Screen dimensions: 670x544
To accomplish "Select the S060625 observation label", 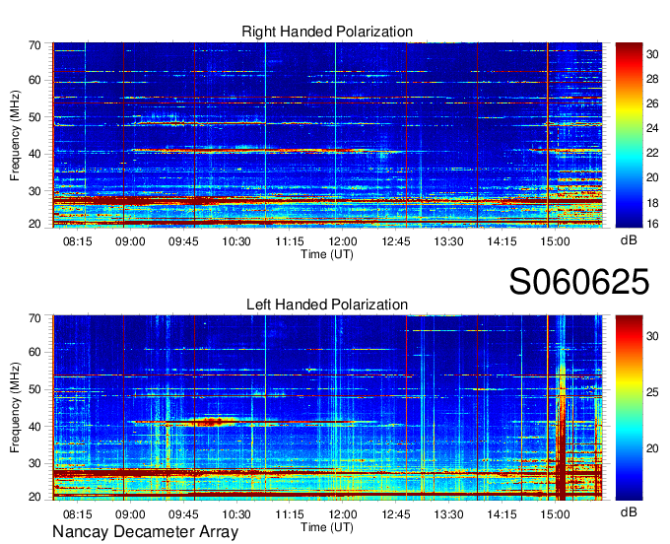I will click(579, 282).
